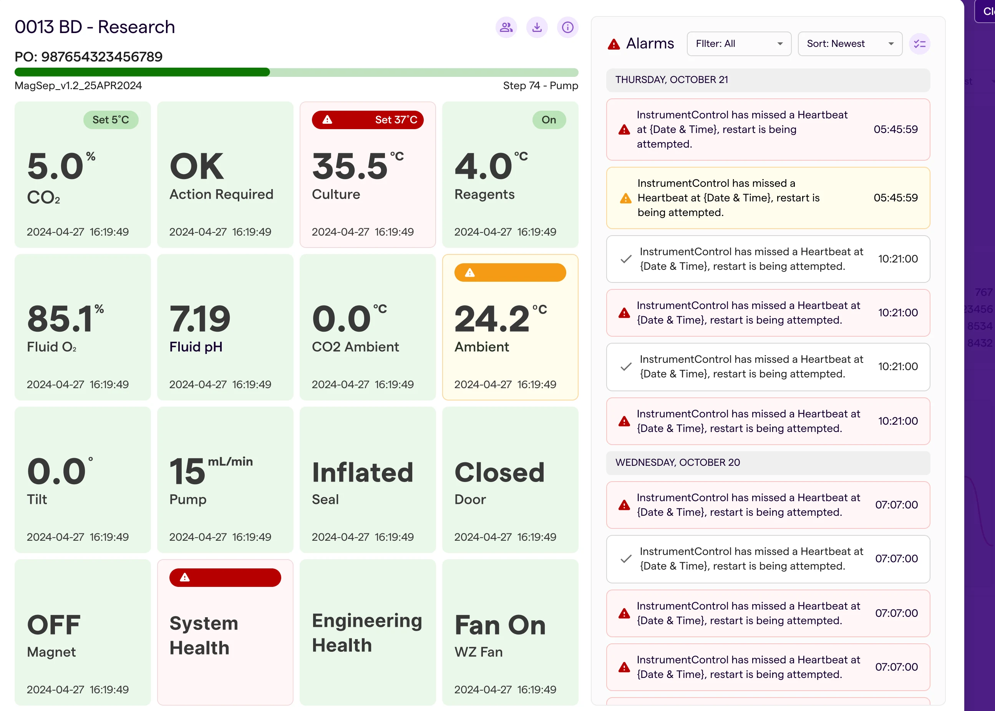Image resolution: width=995 pixels, height=711 pixels.
Task: Open the 35.5°C Culture card
Action: click(x=368, y=175)
